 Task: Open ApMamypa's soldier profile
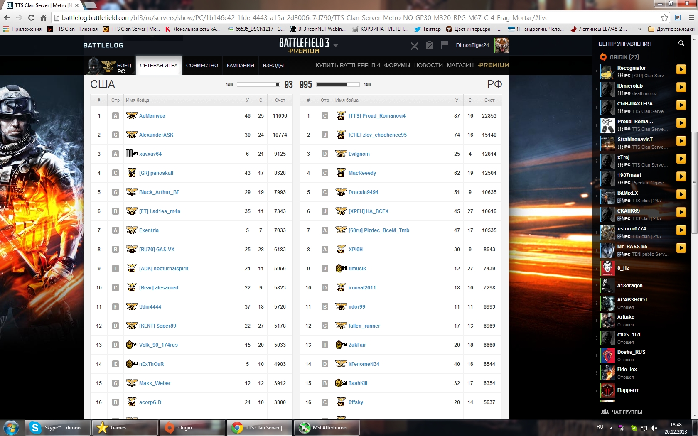point(152,116)
